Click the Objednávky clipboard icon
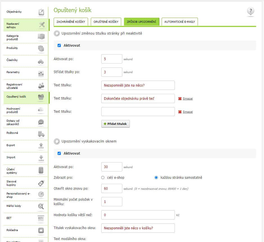264x242 pixels. [41, 12]
